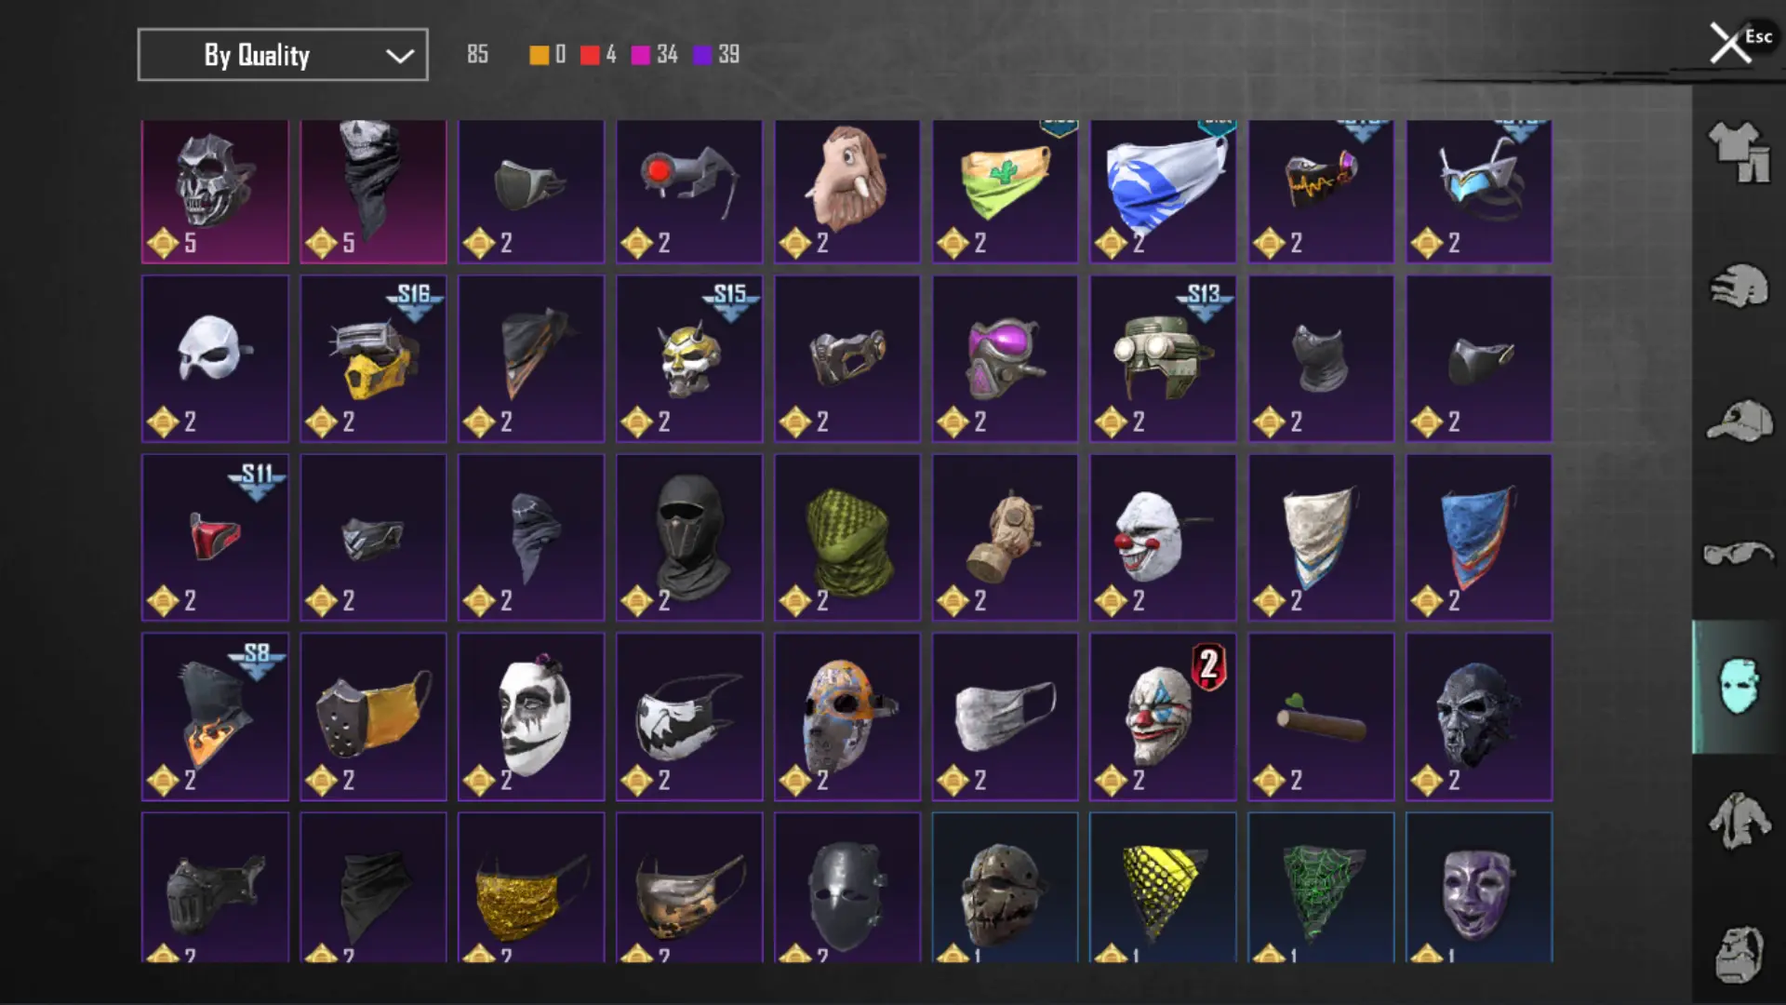The width and height of the screenshot is (1786, 1005).
Task: Pick the green checkered balaclava item
Action: coord(847,537)
